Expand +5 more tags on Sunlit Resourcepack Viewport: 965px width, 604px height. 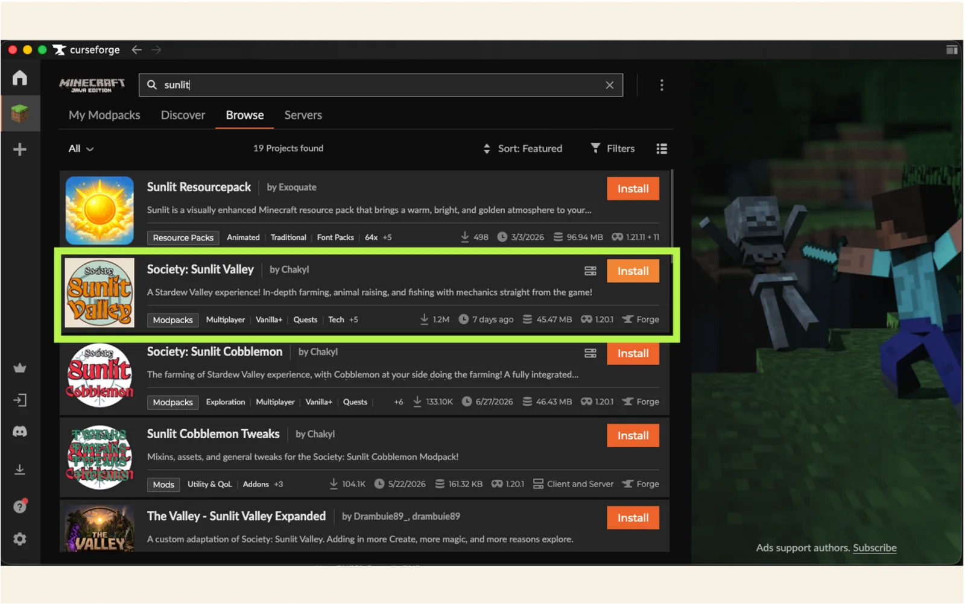click(387, 238)
